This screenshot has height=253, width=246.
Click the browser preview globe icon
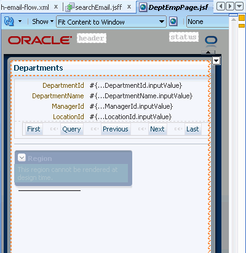click(x=173, y=21)
